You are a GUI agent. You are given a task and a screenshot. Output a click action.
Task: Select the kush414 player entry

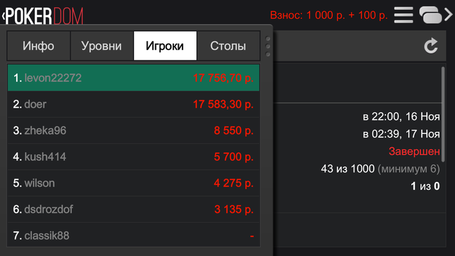[133, 157]
